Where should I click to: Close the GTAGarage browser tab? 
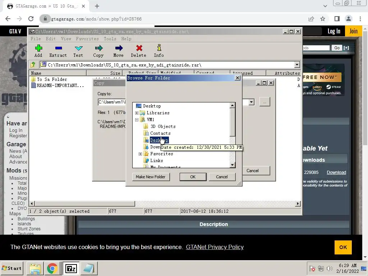tap(83, 6)
